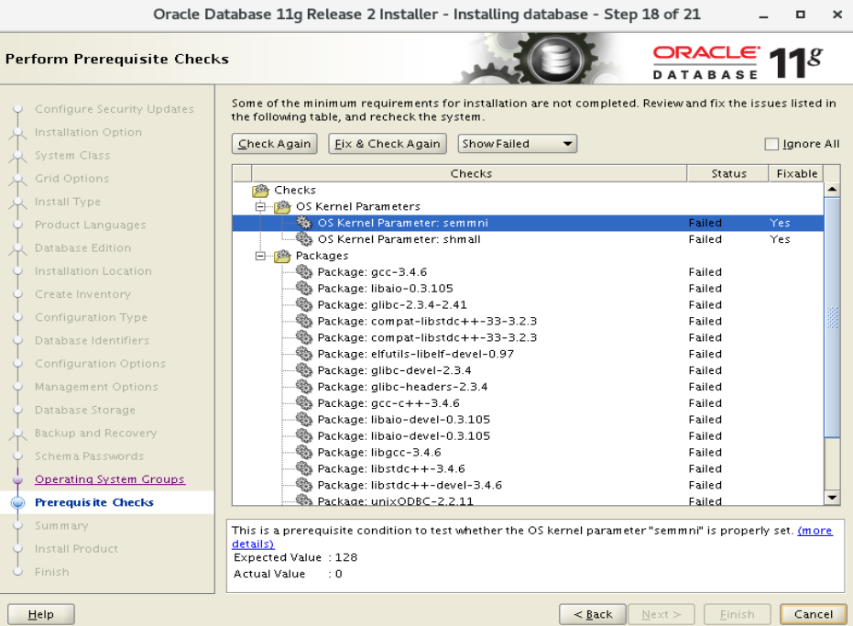Screen dimensions: 853x626
Task: Click the OS Kernel Parameters folder icon
Action: click(x=282, y=207)
